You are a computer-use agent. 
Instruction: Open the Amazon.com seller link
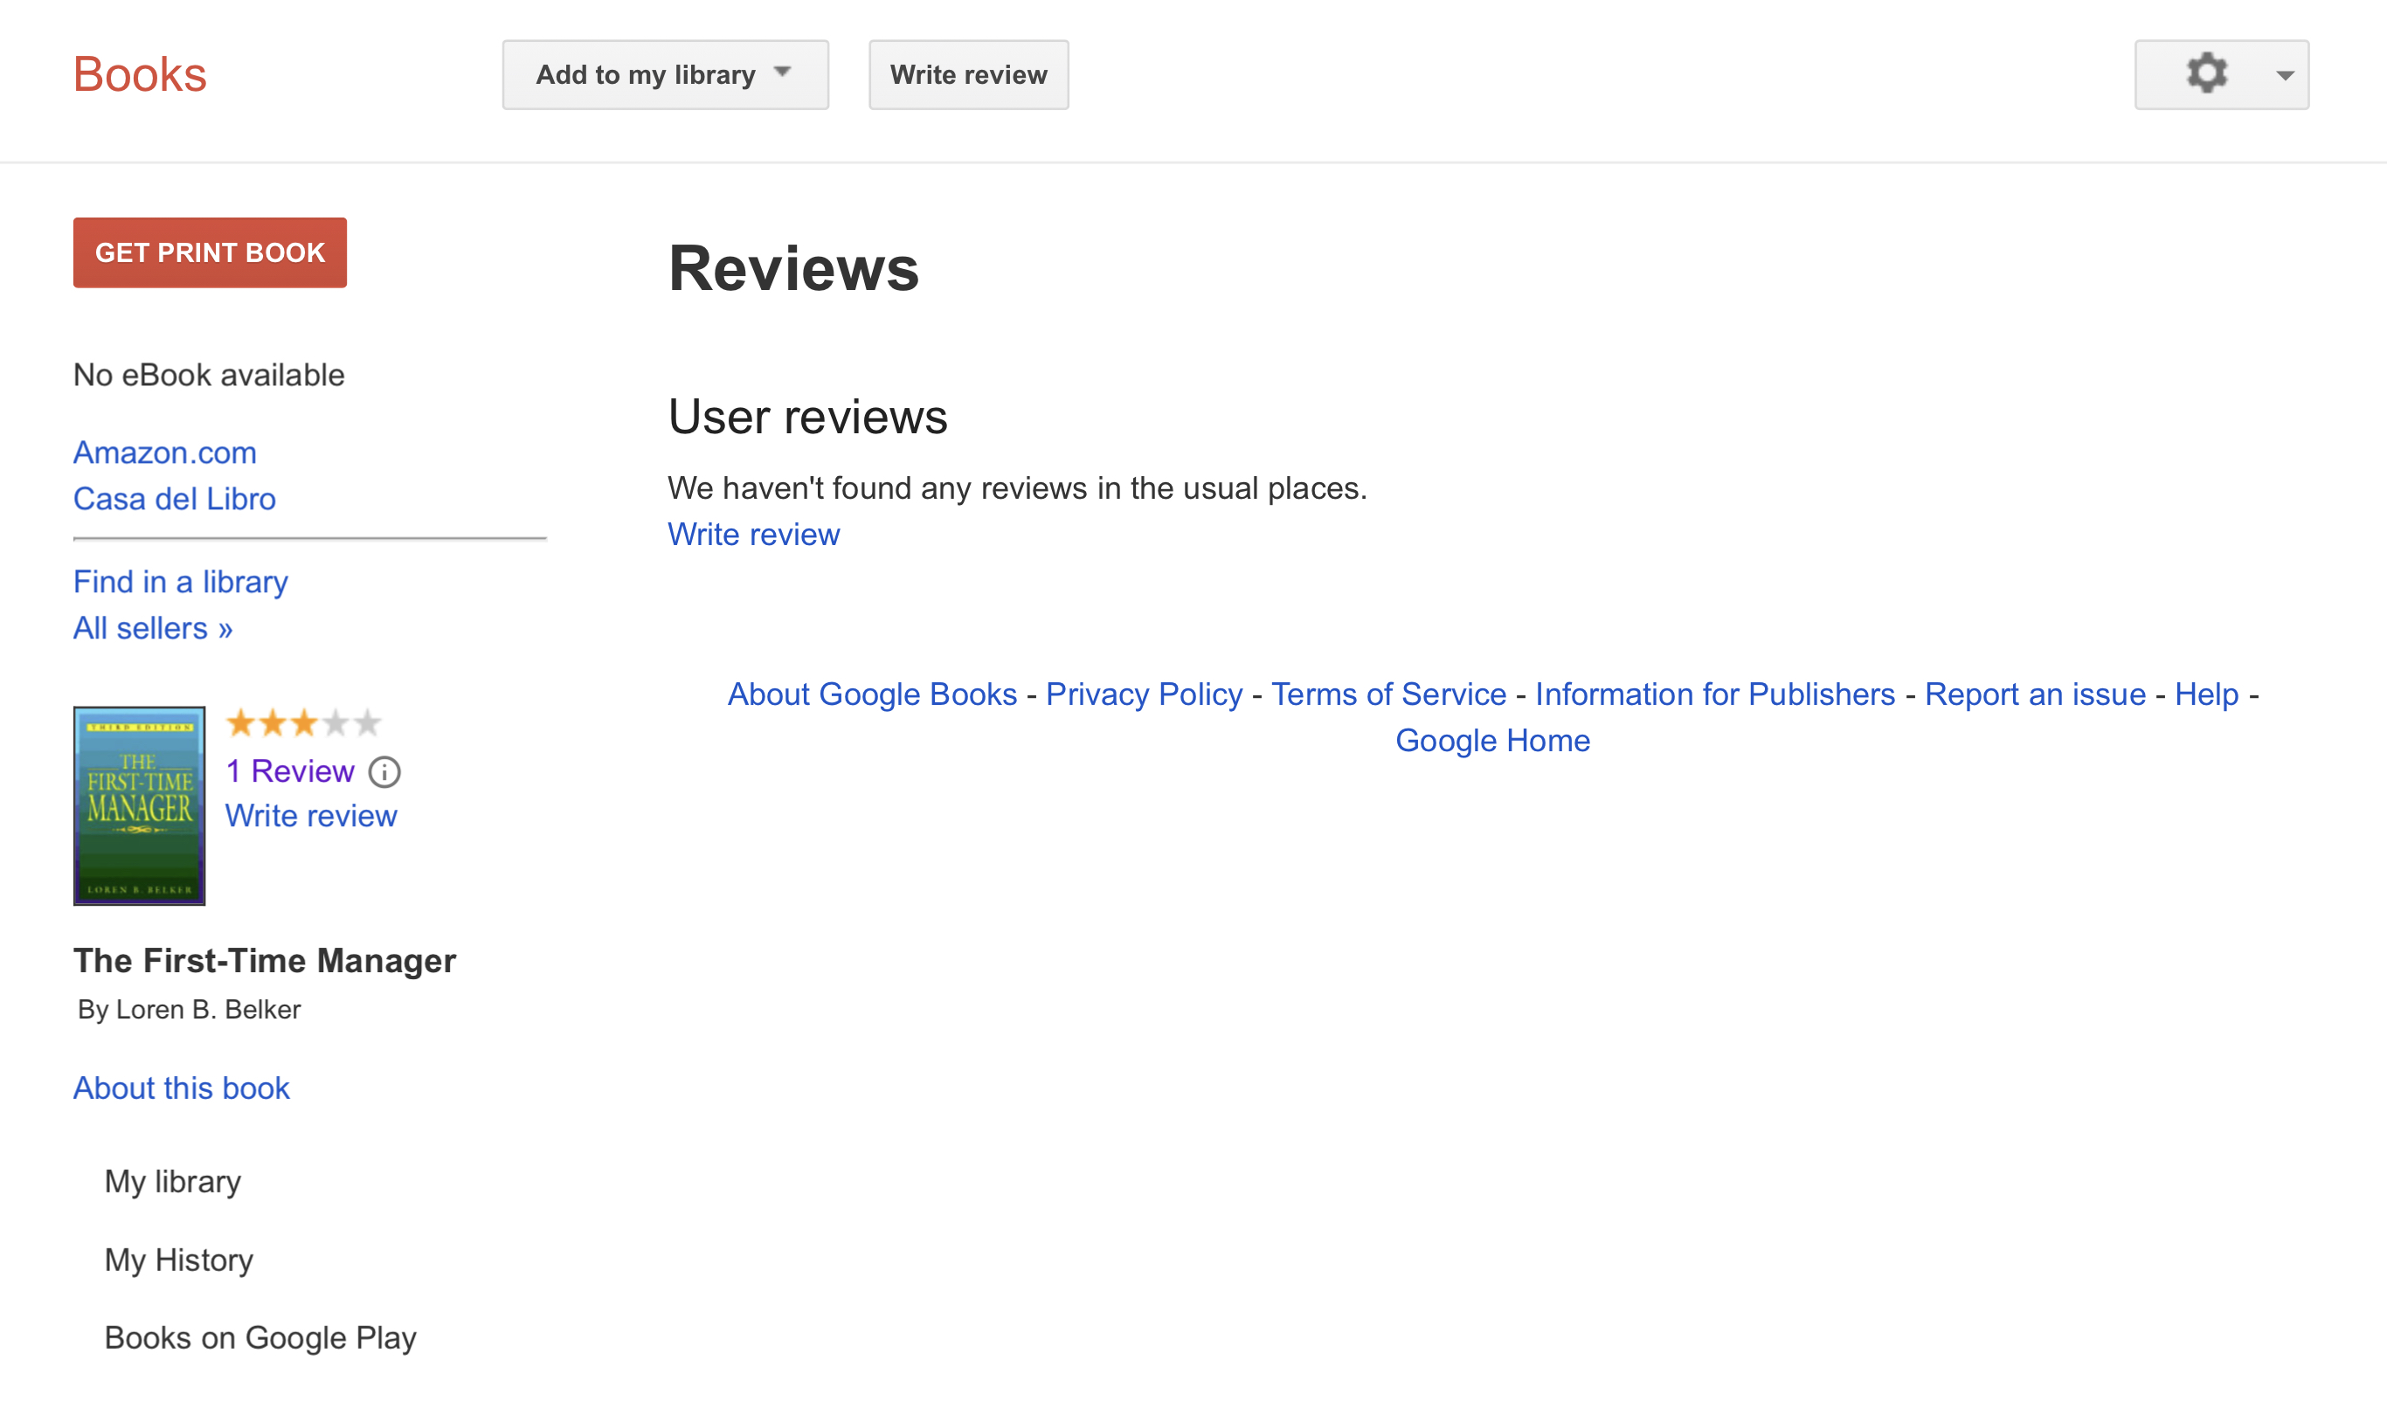[165, 452]
